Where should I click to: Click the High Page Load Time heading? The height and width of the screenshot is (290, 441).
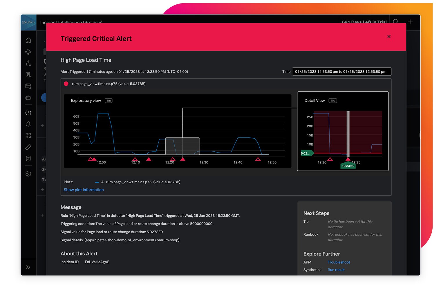tap(86, 60)
